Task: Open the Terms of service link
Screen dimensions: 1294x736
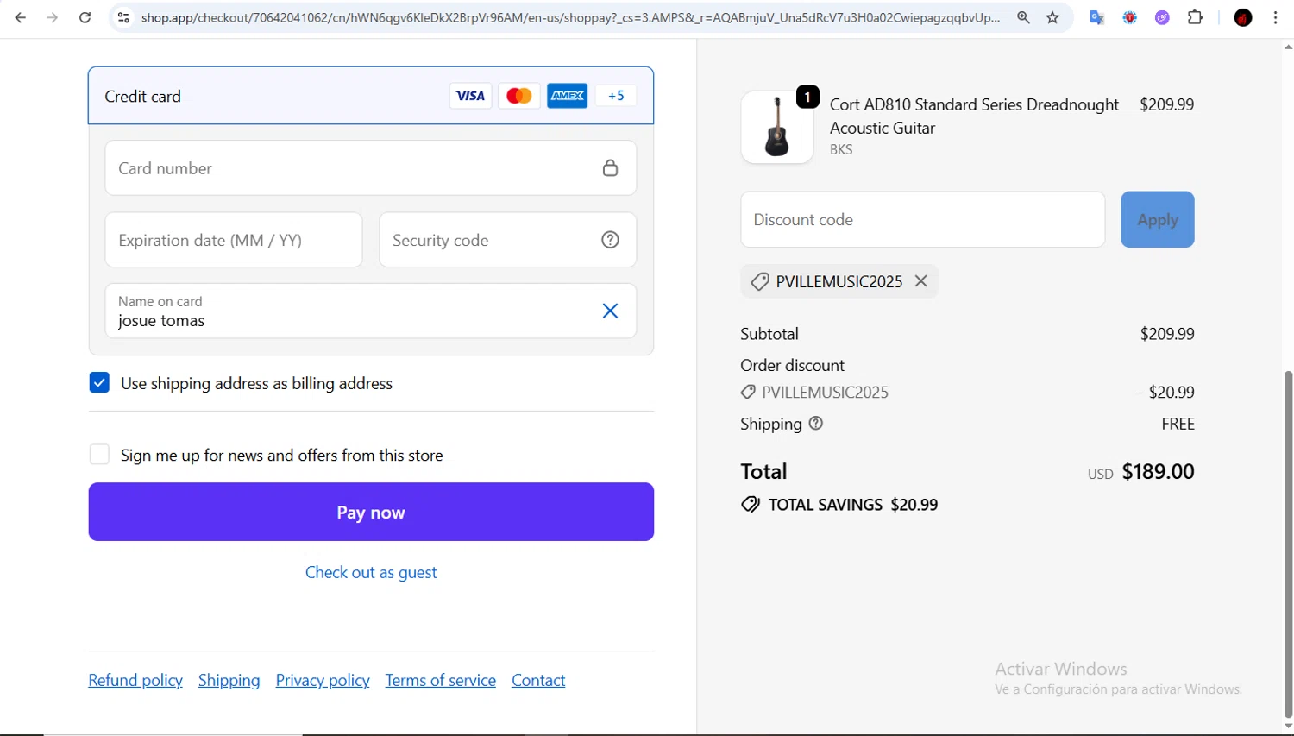Action: [440, 680]
